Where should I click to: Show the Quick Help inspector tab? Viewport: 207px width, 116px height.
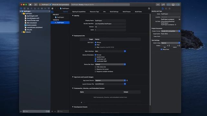[x=169, y=9]
